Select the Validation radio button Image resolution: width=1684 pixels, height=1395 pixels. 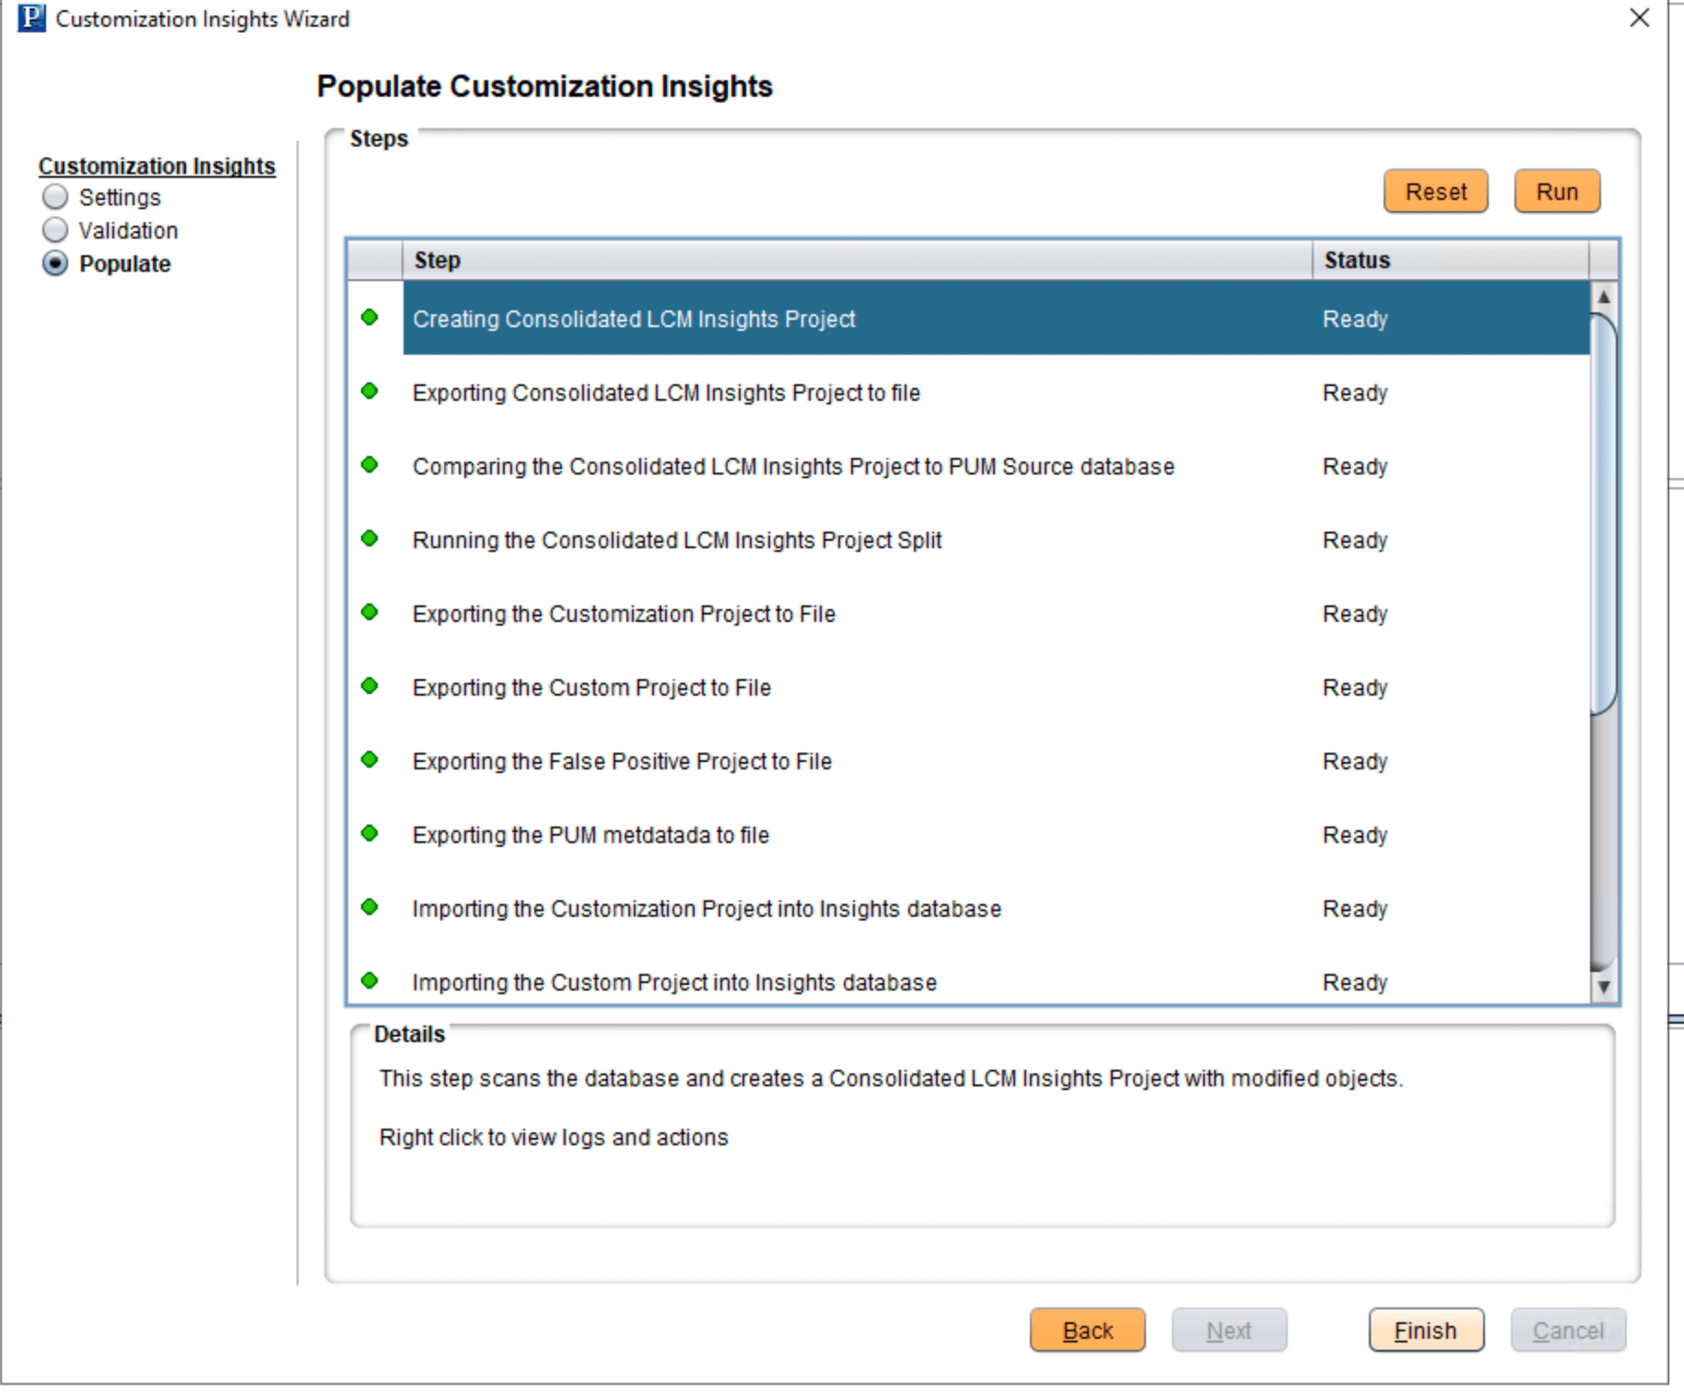point(54,229)
